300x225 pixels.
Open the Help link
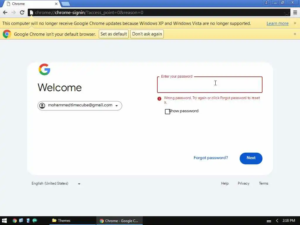pyautogui.click(x=225, y=183)
